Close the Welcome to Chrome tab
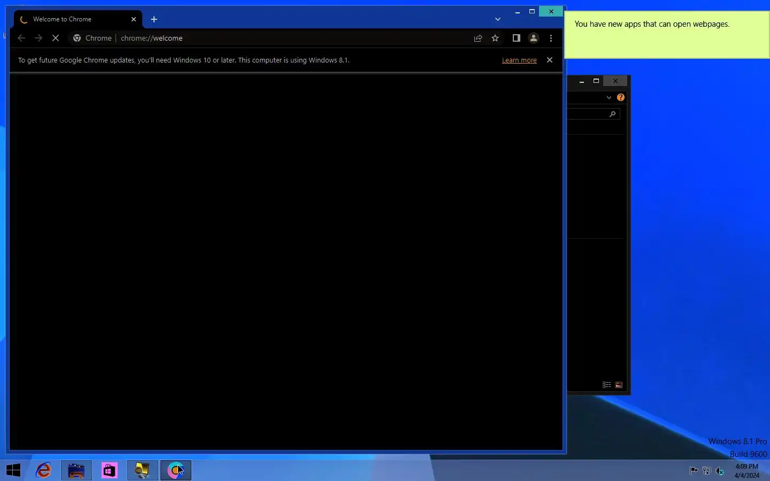 [134, 19]
